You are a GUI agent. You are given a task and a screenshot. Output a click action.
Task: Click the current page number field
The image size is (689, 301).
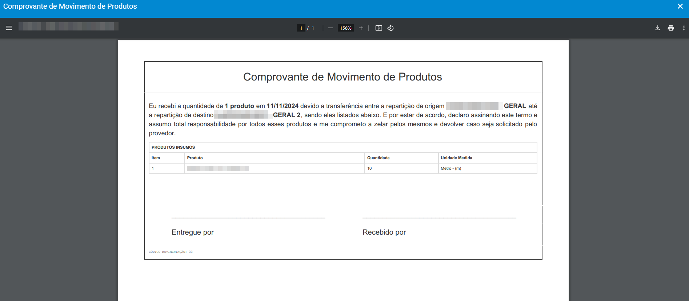coord(301,28)
